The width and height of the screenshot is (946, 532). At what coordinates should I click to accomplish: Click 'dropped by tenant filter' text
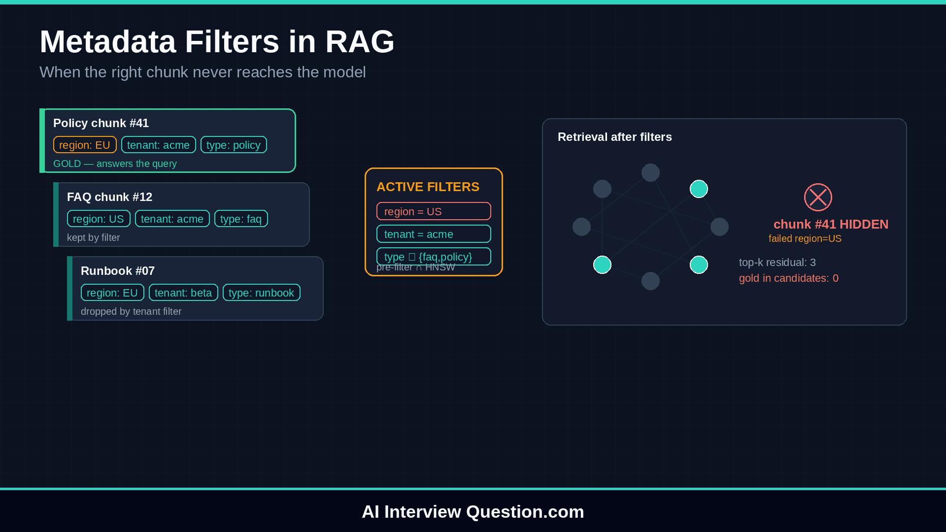(131, 311)
